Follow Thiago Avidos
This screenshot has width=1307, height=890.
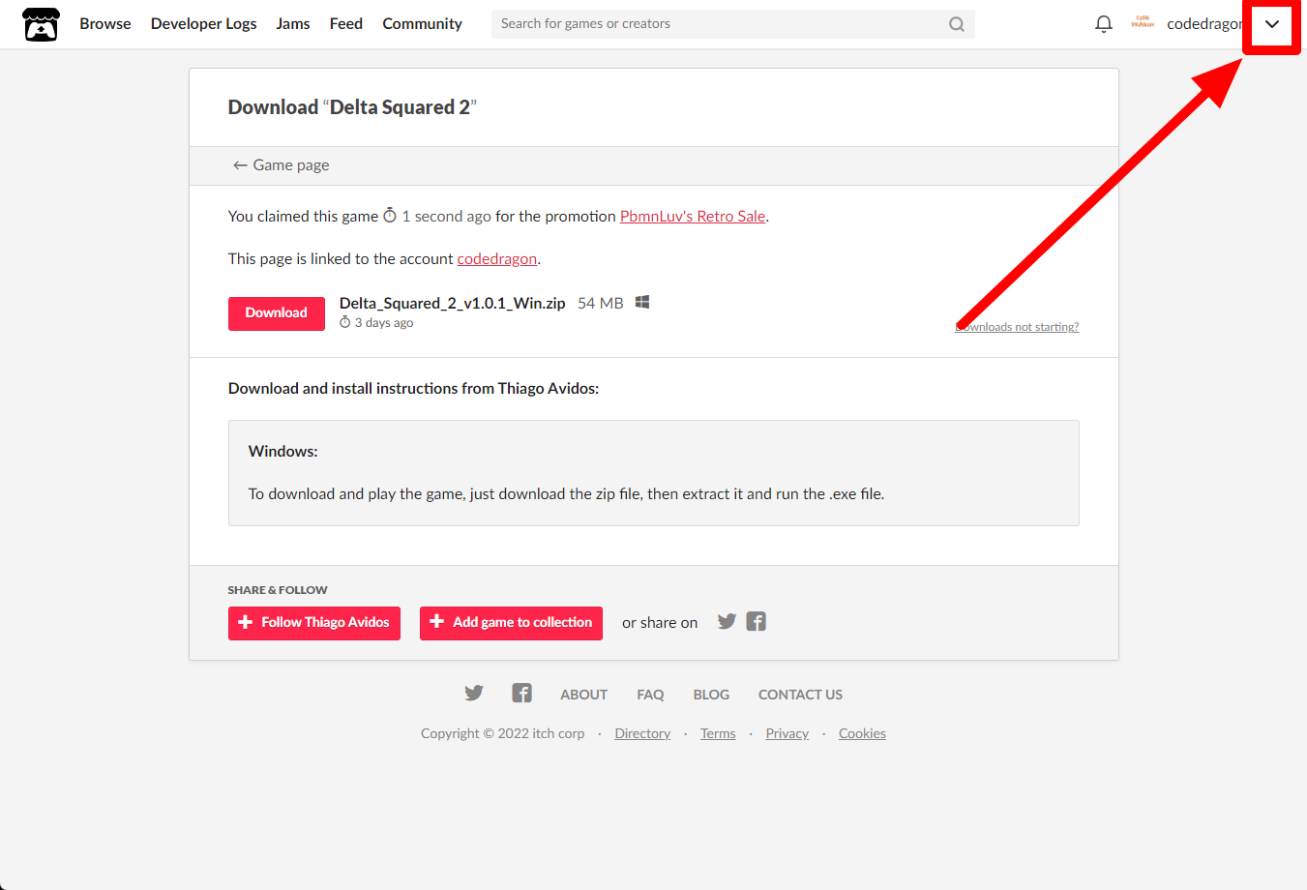coord(314,623)
